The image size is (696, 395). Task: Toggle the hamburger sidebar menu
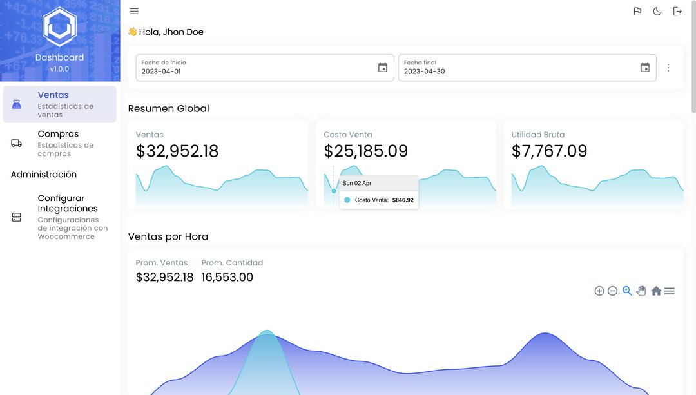pyautogui.click(x=134, y=11)
